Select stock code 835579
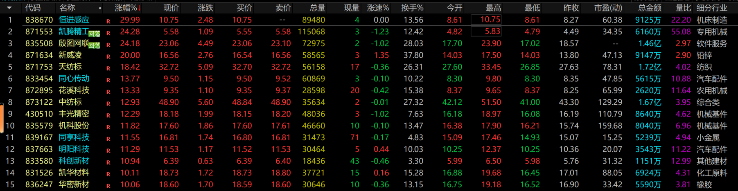 (x=39, y=126)
